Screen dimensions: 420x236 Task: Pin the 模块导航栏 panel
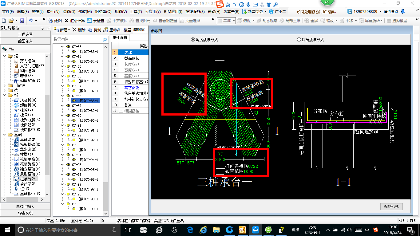click(x=43, y=28)
